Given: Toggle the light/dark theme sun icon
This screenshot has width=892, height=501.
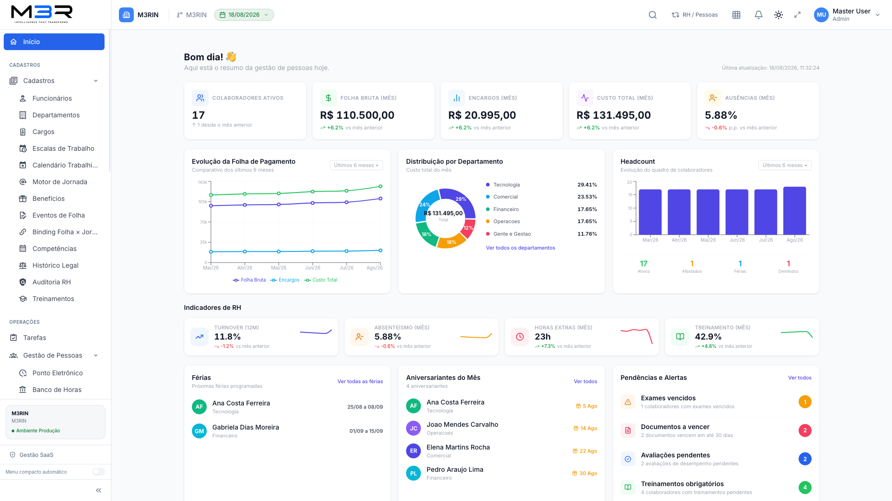Looking at the screenshot, I should [779, 15].
